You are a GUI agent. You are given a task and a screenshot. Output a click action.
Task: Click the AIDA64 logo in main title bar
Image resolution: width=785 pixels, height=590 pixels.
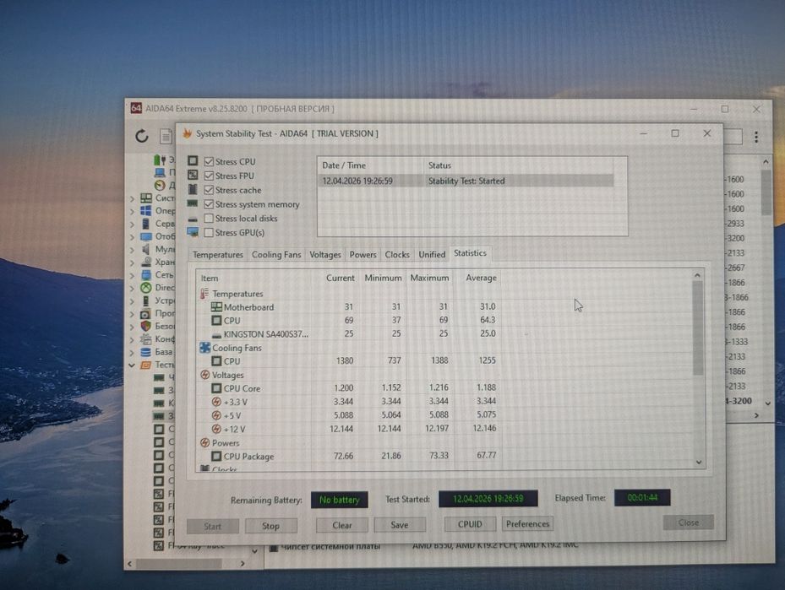(x=136, y=108)
